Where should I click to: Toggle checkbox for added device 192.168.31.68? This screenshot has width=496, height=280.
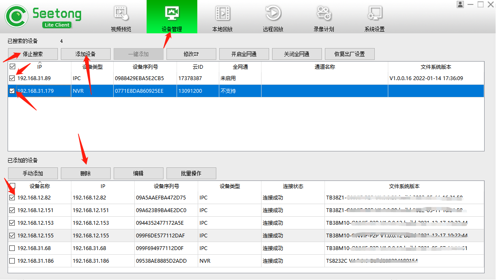coord(12,248)
